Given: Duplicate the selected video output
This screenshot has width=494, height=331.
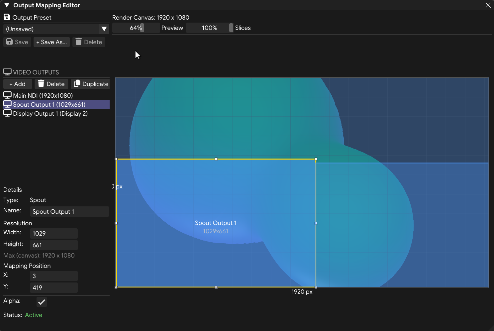Looking at the screenshot, I should point(90,84).
